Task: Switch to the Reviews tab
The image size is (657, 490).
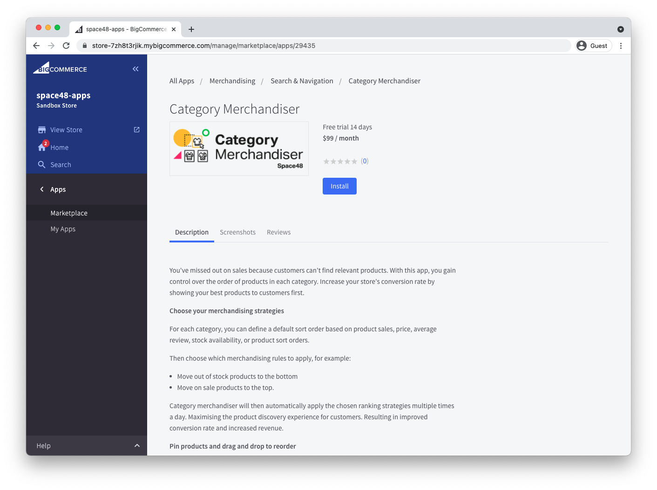Action: (278, 232)
